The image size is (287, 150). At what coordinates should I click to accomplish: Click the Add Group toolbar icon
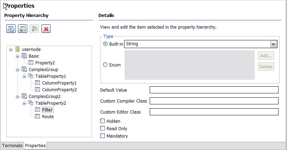pos(11,29)
